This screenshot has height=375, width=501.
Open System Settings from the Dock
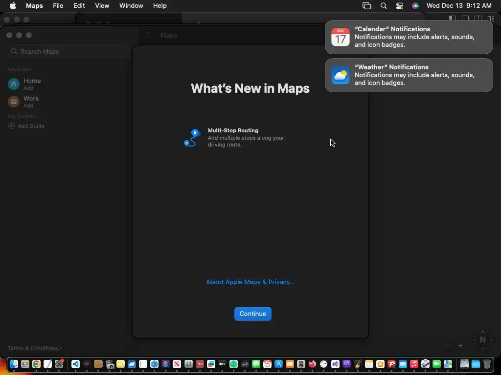[59, 364]
